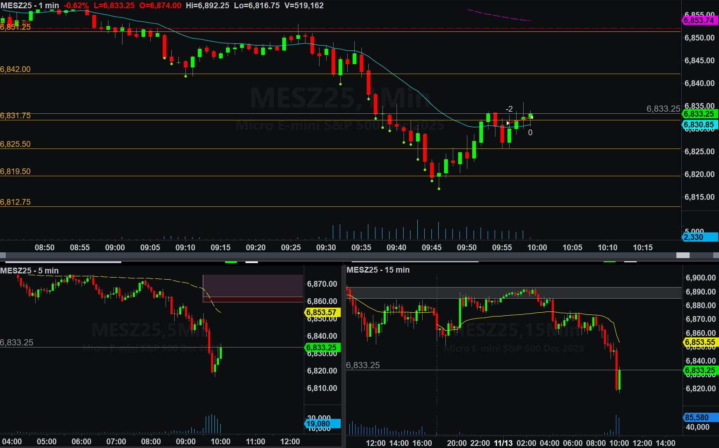This screenshot has height=448, width=719.
Task: Select the 6,812.75 horizontal level label
Action: pos(15,202)
